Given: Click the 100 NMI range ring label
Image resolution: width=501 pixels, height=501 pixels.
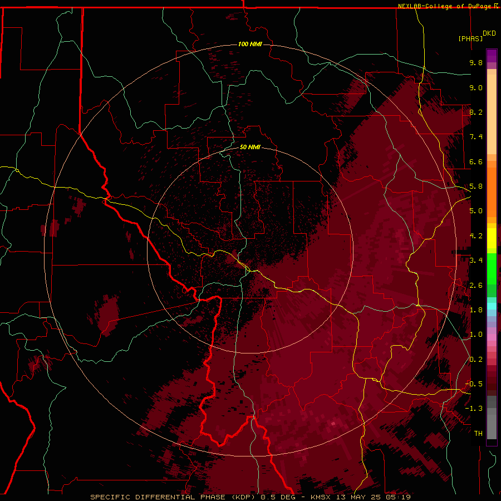Looking at the screenshot, I should [250, 44].
